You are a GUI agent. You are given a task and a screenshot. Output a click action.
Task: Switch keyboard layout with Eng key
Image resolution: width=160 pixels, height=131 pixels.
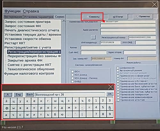click(18, 95)
